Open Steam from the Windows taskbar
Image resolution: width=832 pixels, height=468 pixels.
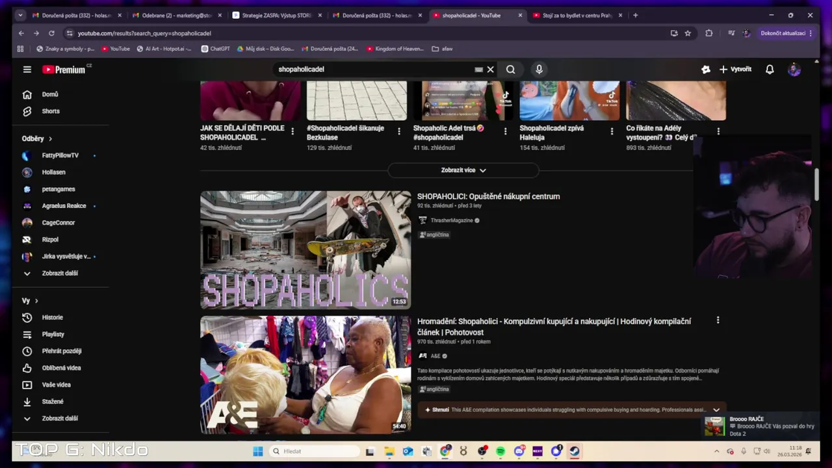point(575,451)
